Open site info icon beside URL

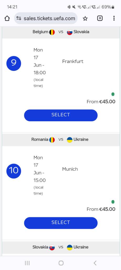pos(19,18)
